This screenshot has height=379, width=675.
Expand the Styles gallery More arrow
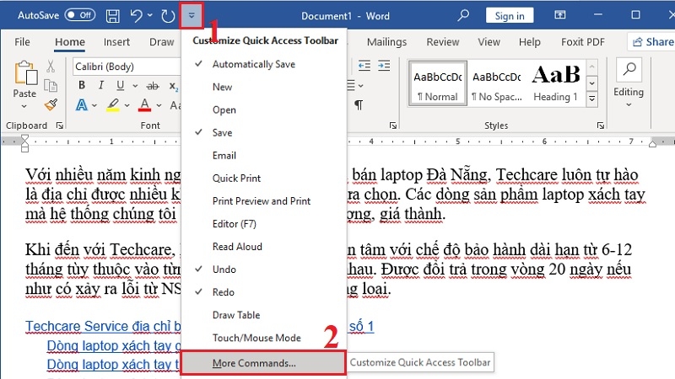tap(592, 99)
